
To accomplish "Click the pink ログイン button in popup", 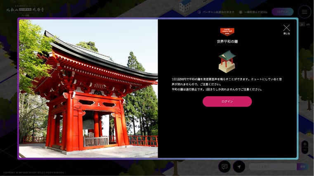I will coord(227,102).
